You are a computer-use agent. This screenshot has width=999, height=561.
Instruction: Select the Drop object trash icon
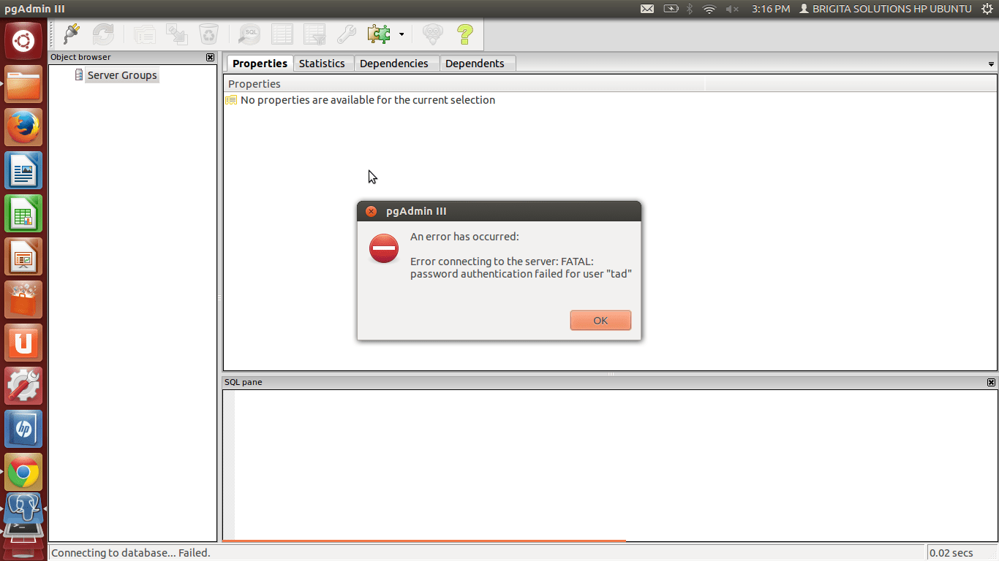pos(208,34)
